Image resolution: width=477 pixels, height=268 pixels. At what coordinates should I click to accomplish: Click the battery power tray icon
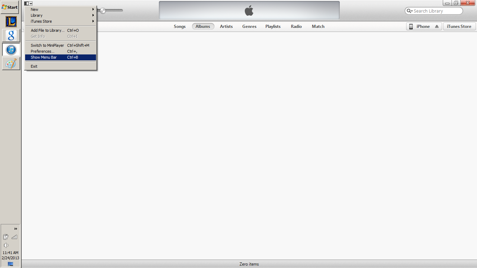[6, 237]
